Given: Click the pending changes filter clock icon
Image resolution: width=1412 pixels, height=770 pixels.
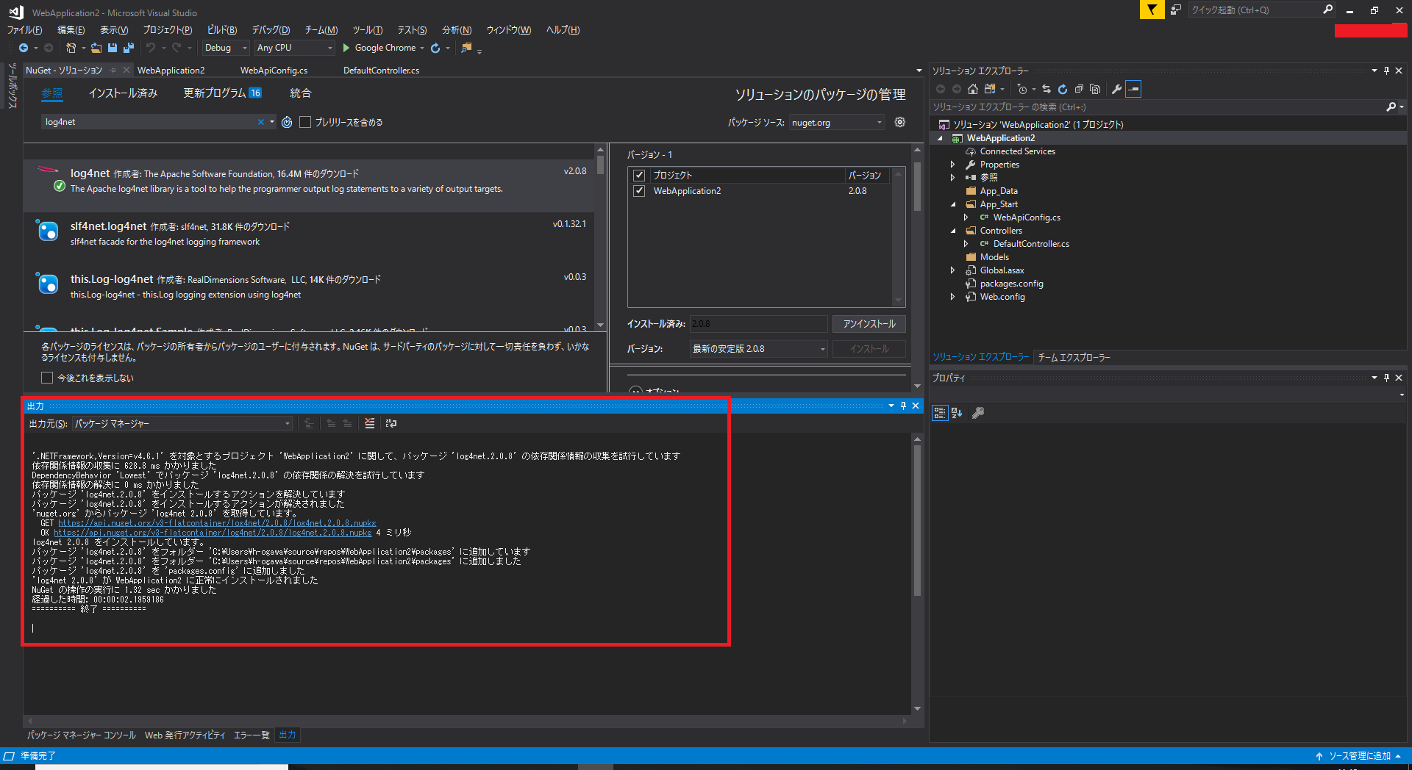Looking at the screenshot, I should (x=1022, y=89).
